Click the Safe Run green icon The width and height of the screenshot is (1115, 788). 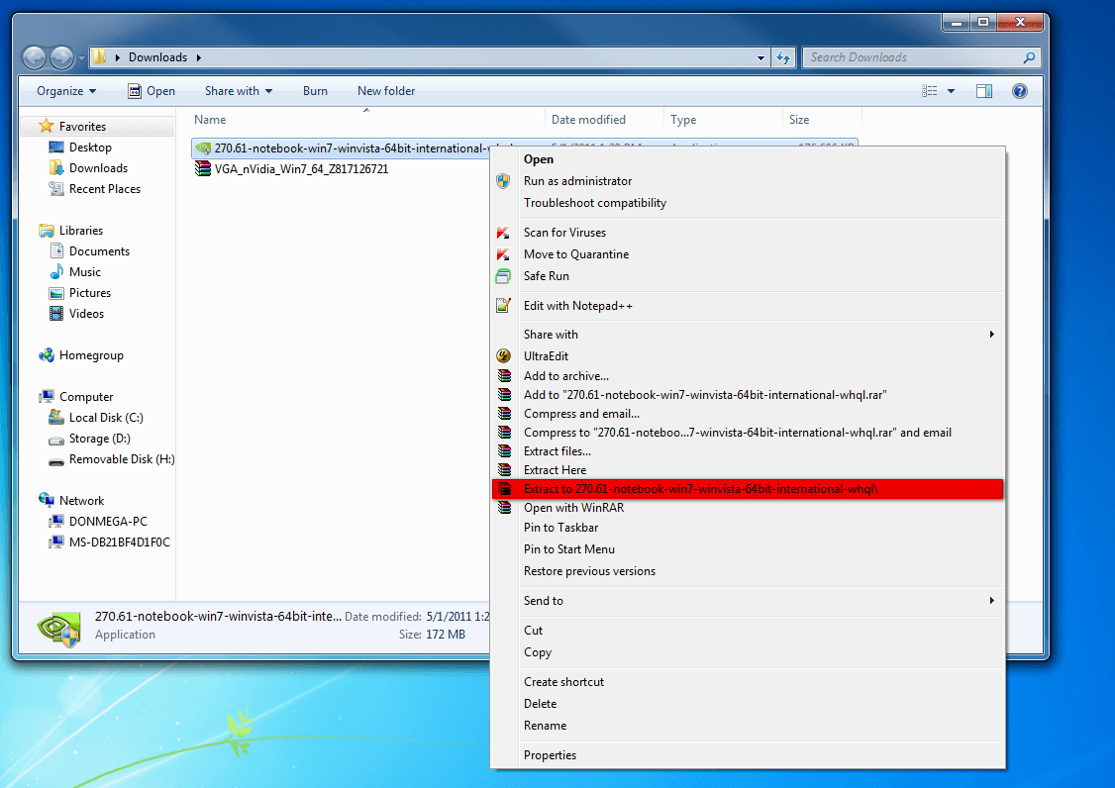(503, 276)
